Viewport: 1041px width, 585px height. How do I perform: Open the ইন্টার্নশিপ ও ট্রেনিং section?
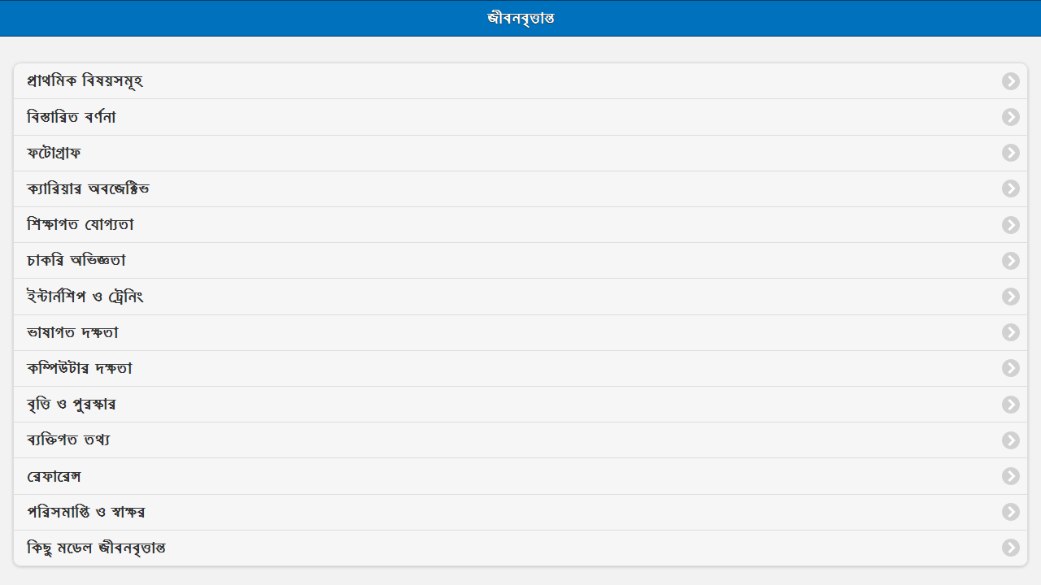(520, 297)
